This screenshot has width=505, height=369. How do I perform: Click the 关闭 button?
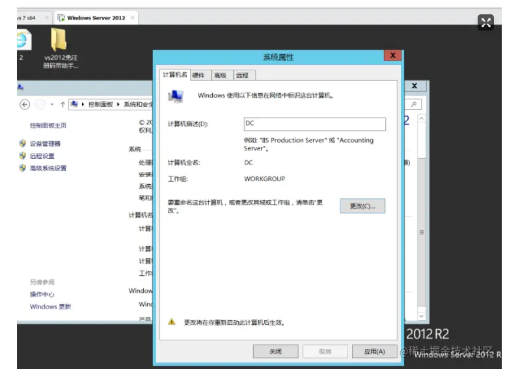pos(275,351)
